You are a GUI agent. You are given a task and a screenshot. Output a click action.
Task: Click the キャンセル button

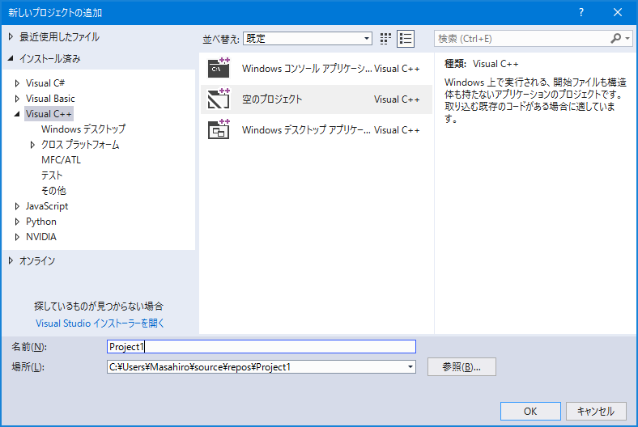click(596, 411)
